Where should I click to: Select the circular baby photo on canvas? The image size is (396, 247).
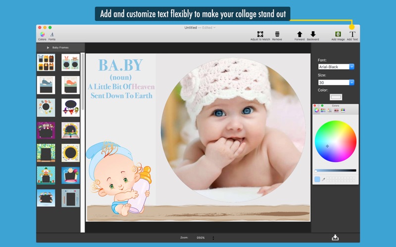tap(233, 130)
